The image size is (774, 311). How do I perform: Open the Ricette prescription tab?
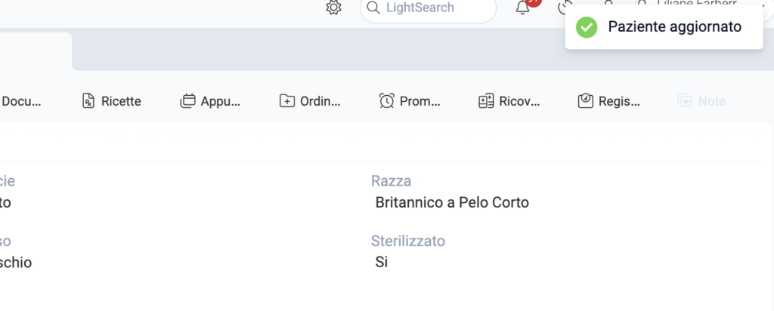click(x=112, y=101)
